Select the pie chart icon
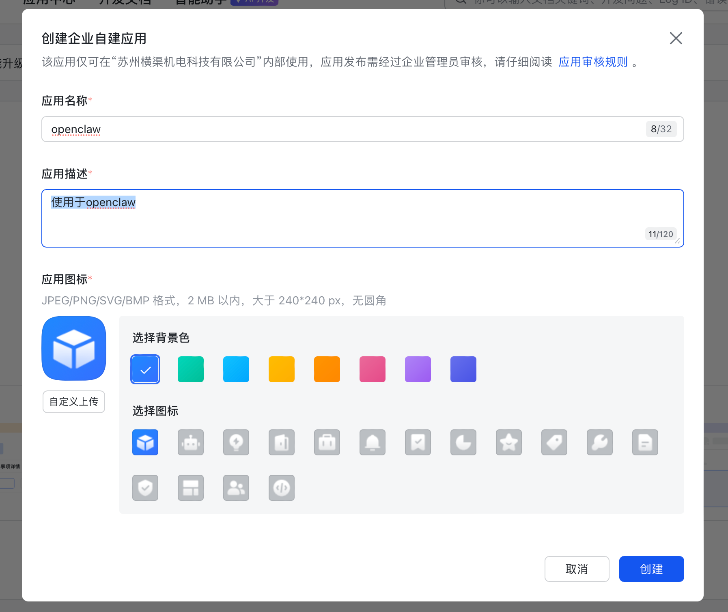Viewport: 728px width, 612px height. click(463, 442)
